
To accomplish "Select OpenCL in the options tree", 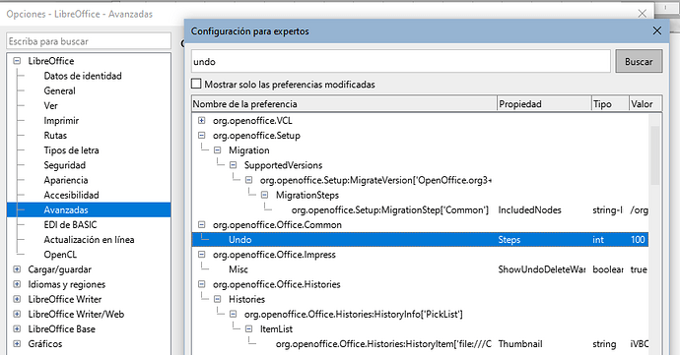I will coord(60,255).
